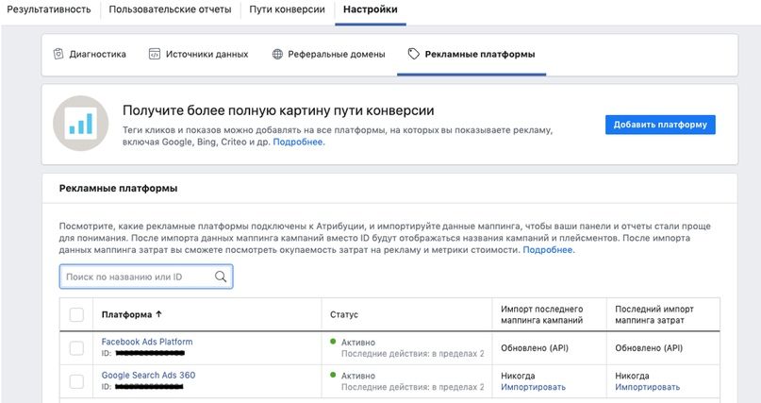
Task: Click Обновлено (API) in cost mapping column
Action: tap(649, 348)
